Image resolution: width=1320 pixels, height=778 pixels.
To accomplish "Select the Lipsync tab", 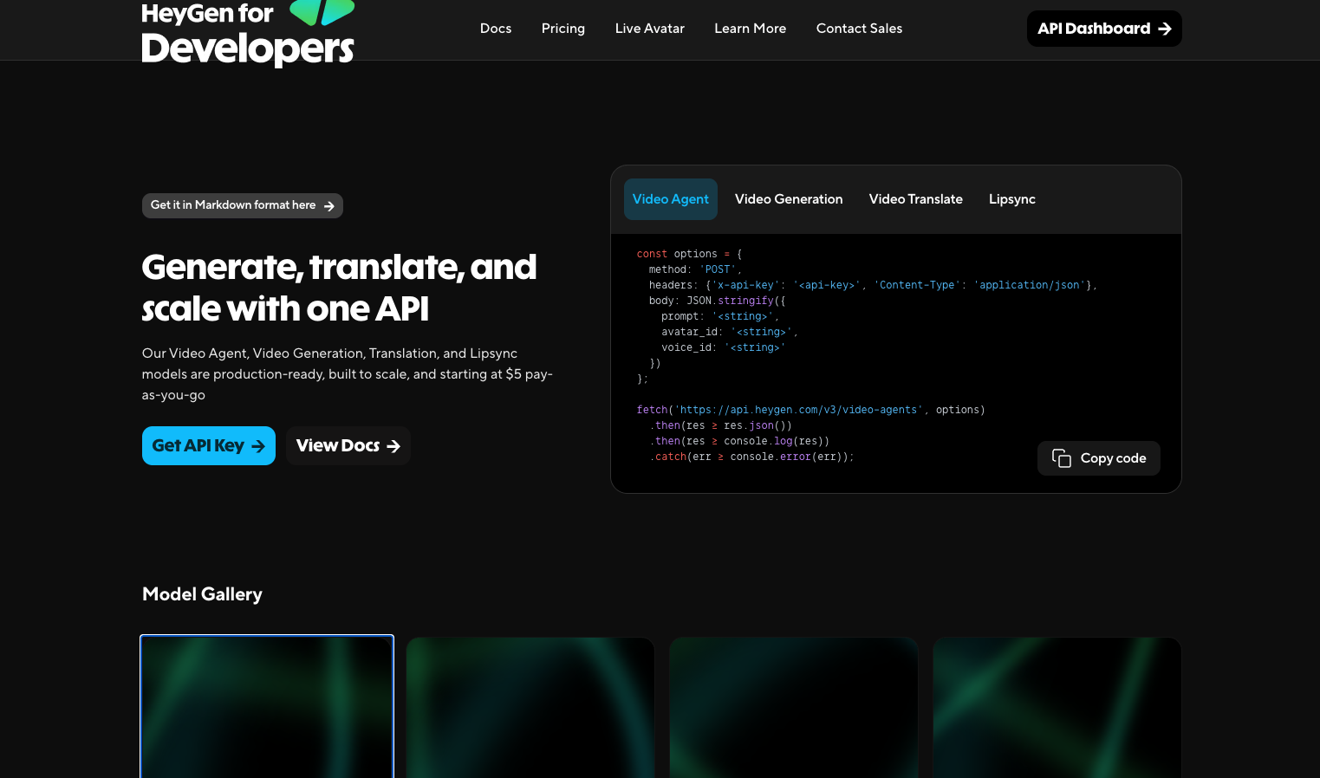I will click(1011, 199).
